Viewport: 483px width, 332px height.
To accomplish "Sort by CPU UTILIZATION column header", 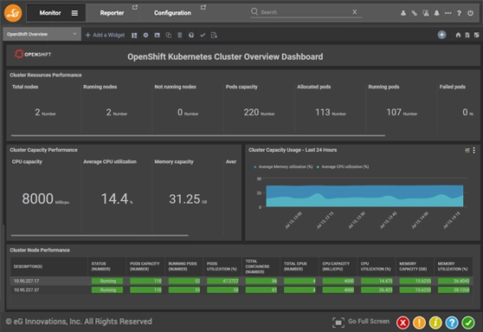I will [376, 266].
